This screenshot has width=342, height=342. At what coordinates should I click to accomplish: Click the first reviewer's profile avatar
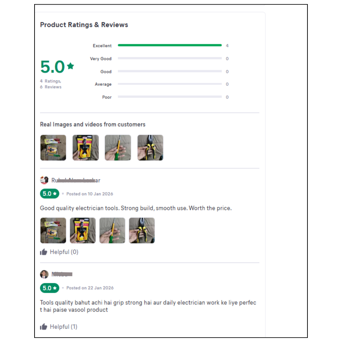pyautogui.click(x=44, y=180)
